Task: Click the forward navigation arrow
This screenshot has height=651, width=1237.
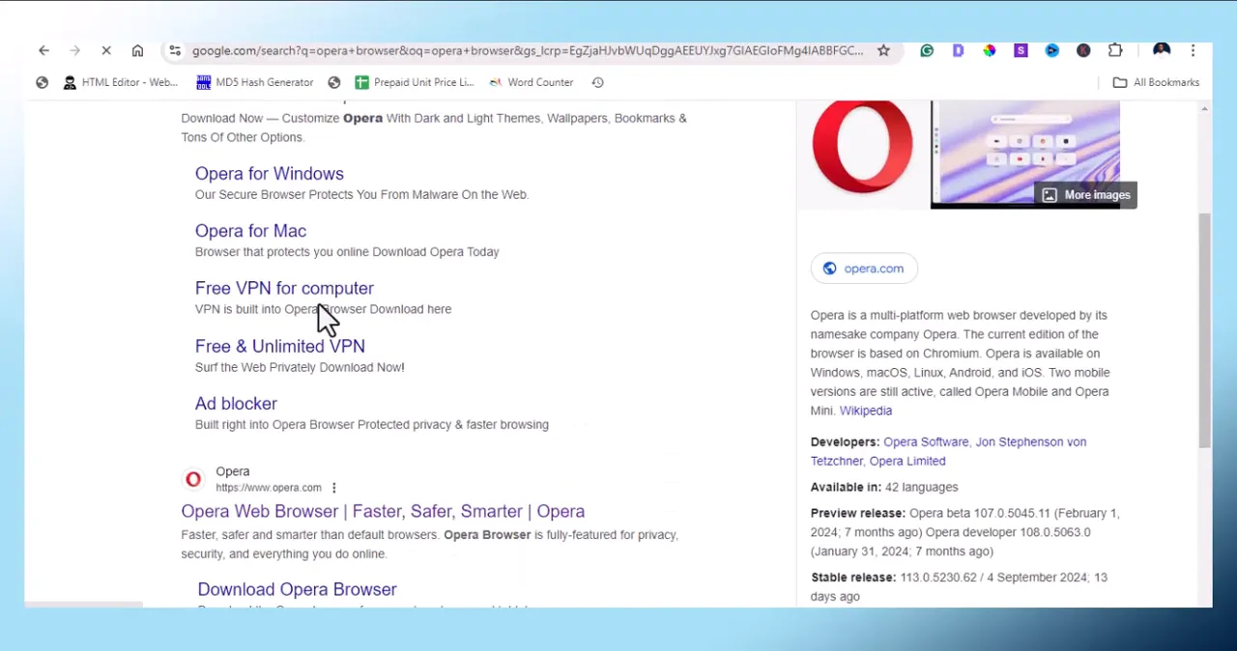Action: 75,50
